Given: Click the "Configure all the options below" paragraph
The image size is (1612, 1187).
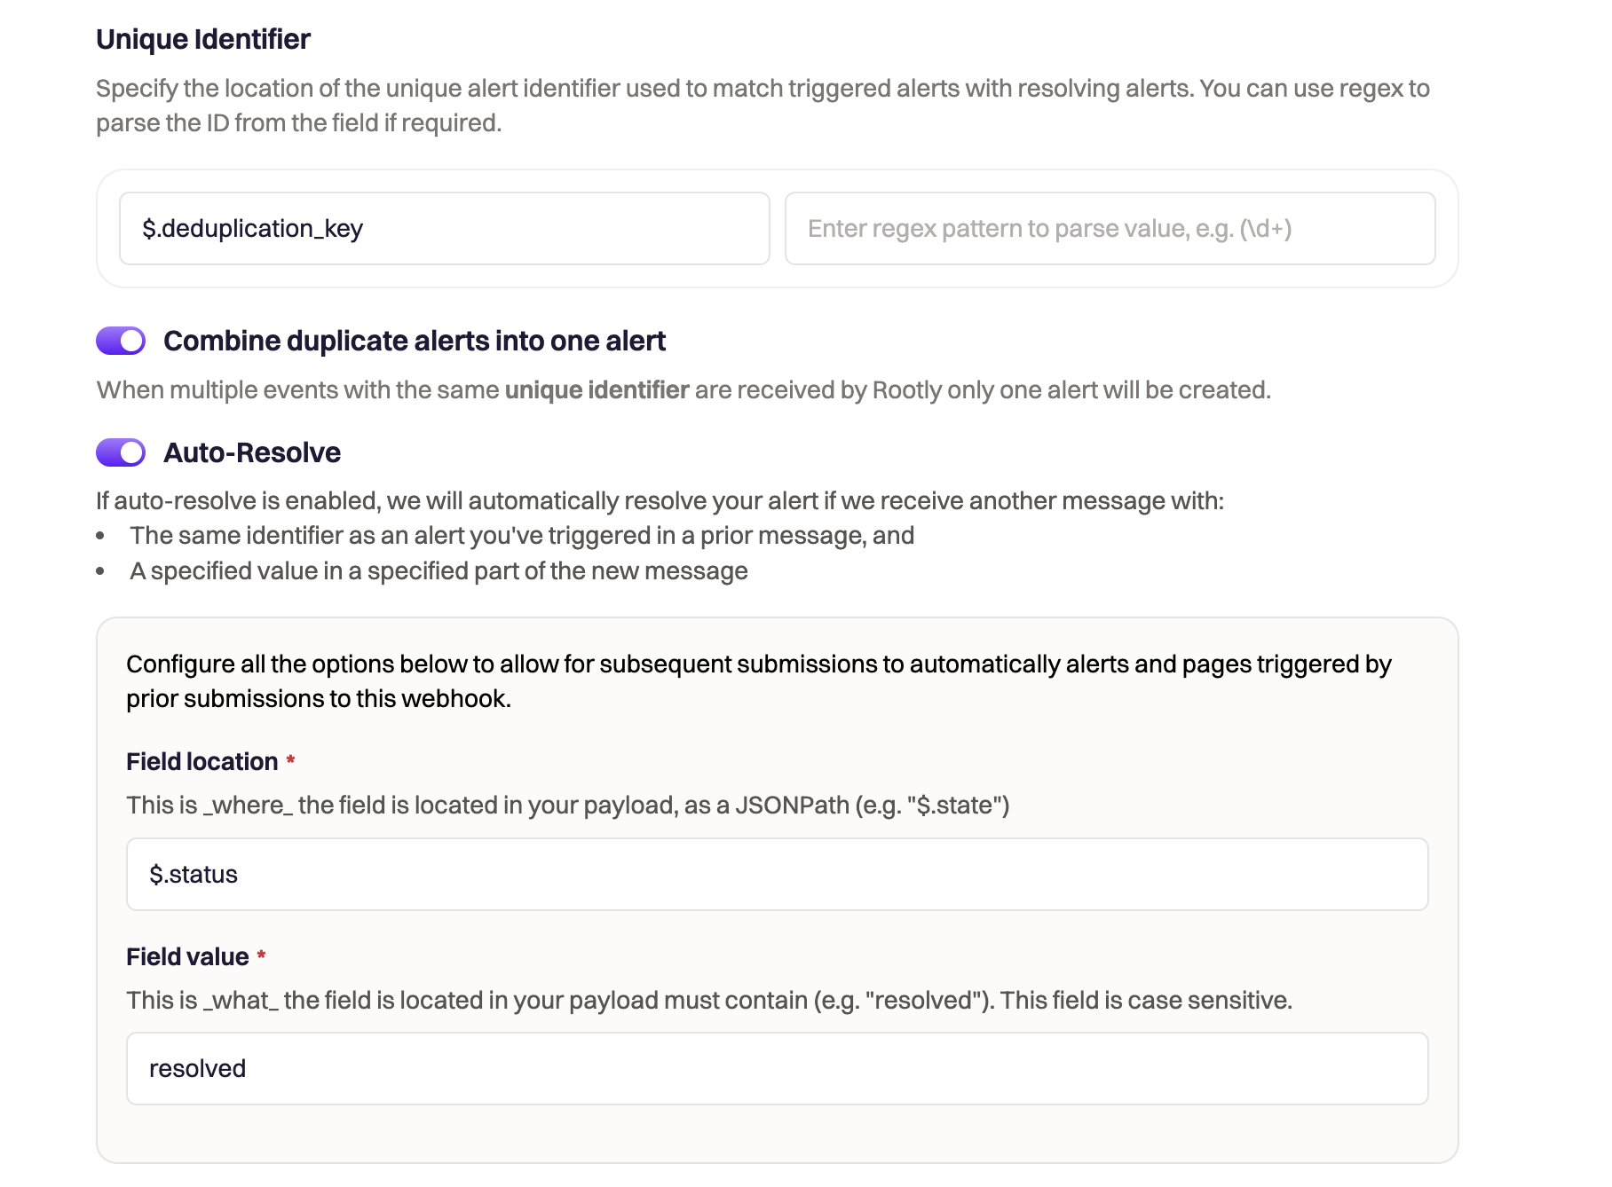Looking at the screenshot, I should click(x=759, y=681).
